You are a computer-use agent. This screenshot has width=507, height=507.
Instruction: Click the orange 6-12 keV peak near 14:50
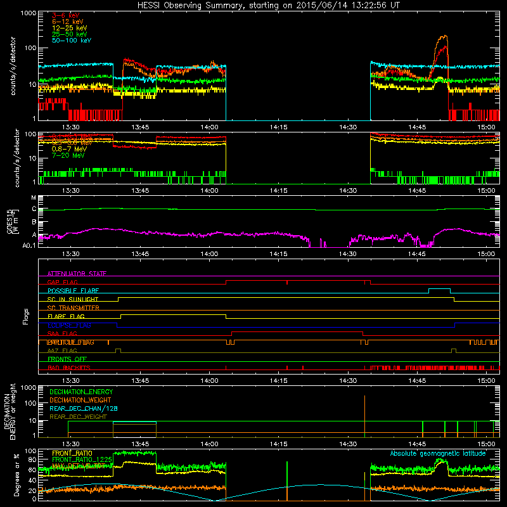coord(445,37)
